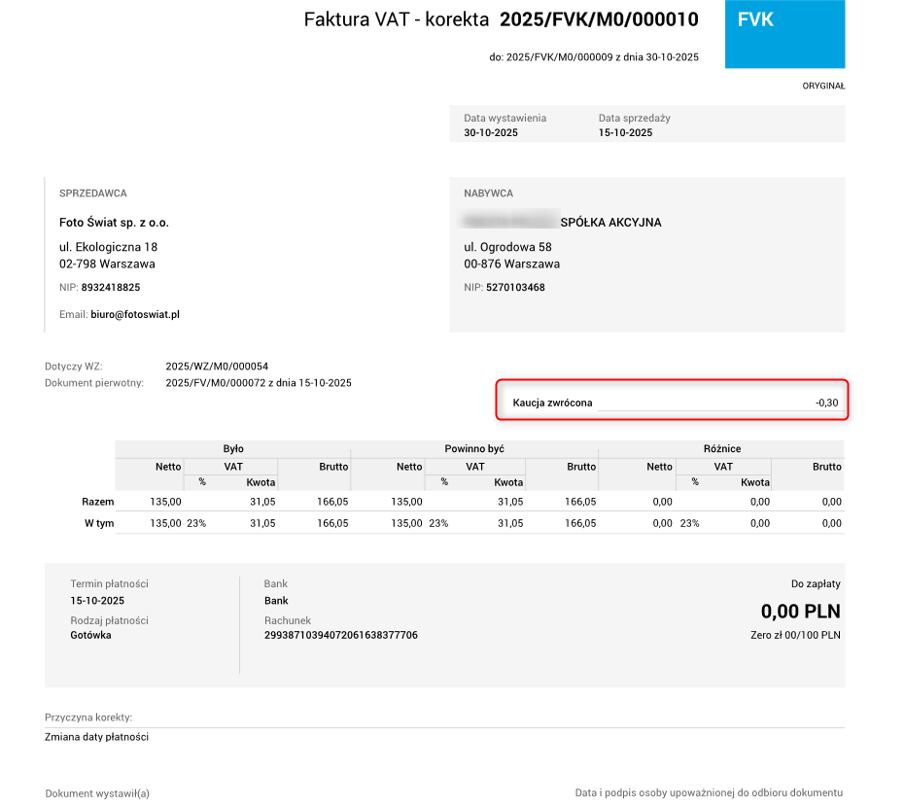Click the blue FVK badge

coord(784,34)
